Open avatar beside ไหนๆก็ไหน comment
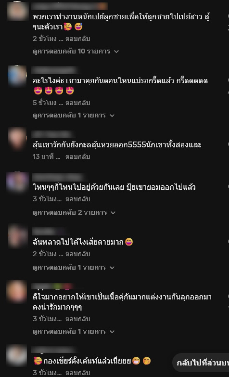Screen dimensions: 229x377 (17, 182)
